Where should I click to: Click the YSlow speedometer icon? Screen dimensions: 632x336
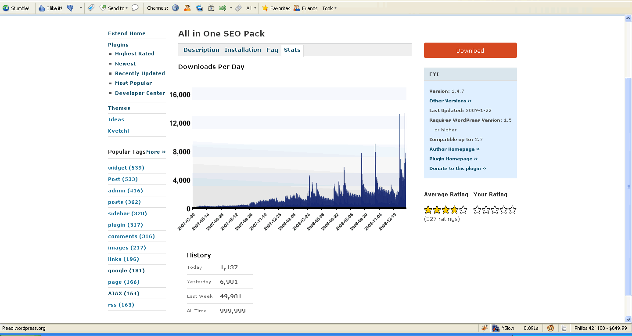pyautogui.click(x=496, y=328)
